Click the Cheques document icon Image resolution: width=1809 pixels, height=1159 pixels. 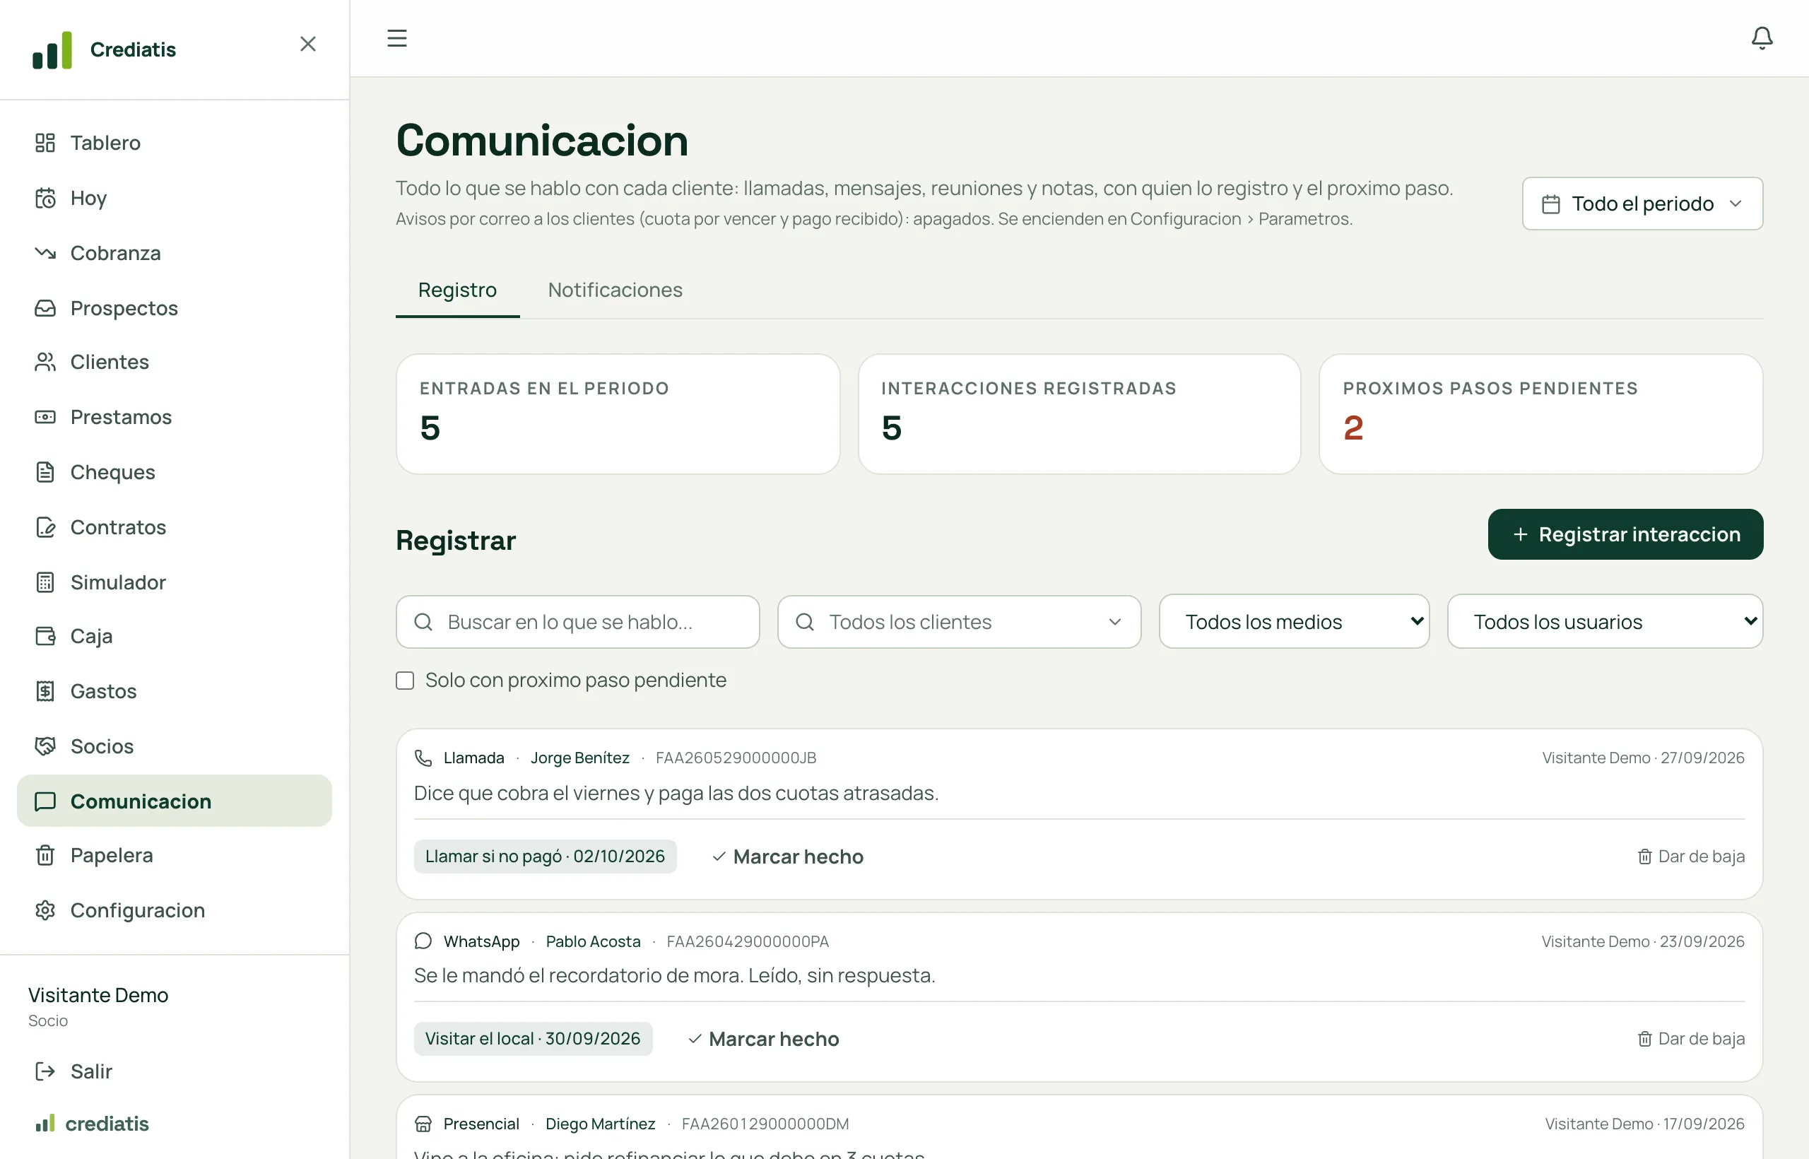[45, 472]
